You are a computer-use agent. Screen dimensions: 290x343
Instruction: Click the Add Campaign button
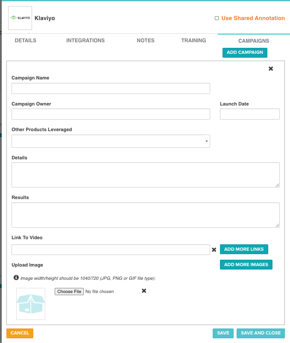245,53
